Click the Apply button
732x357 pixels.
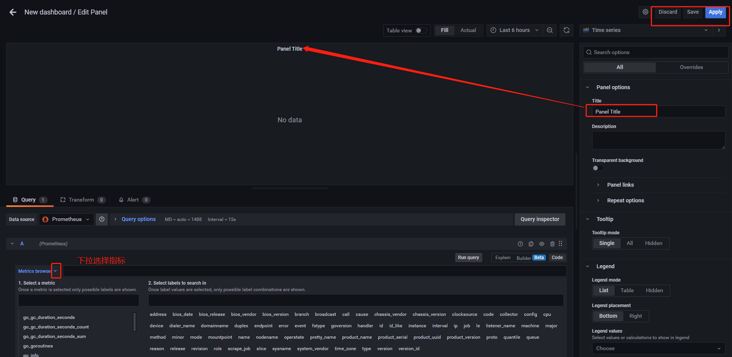[x=715, y=12]
